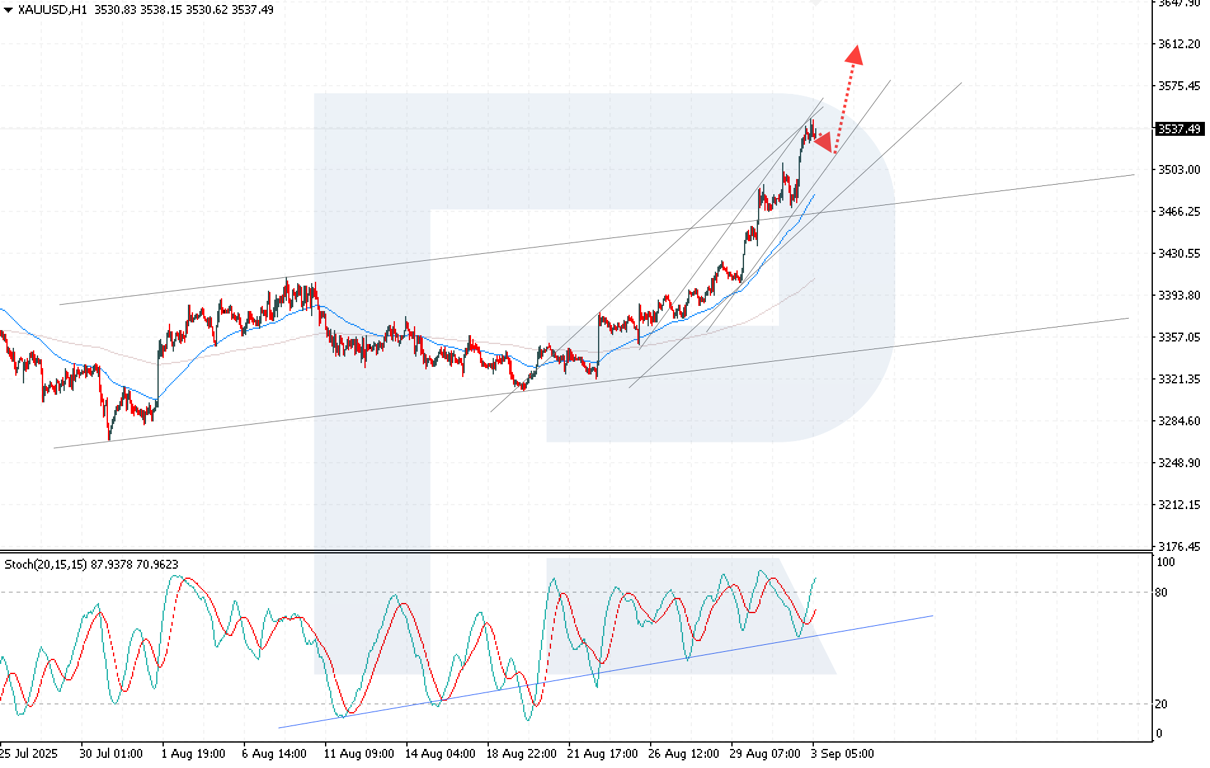
Task: Open the chart menu triangle beside XAUUSD,H1
Action: tap(8, 10)
